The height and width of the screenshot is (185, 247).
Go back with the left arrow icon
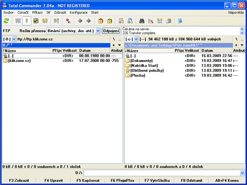click(x=80, y=21)
